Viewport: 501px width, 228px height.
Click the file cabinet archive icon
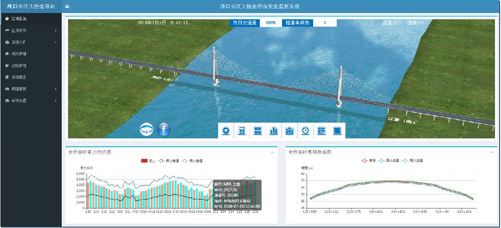[x=257, y=130]
